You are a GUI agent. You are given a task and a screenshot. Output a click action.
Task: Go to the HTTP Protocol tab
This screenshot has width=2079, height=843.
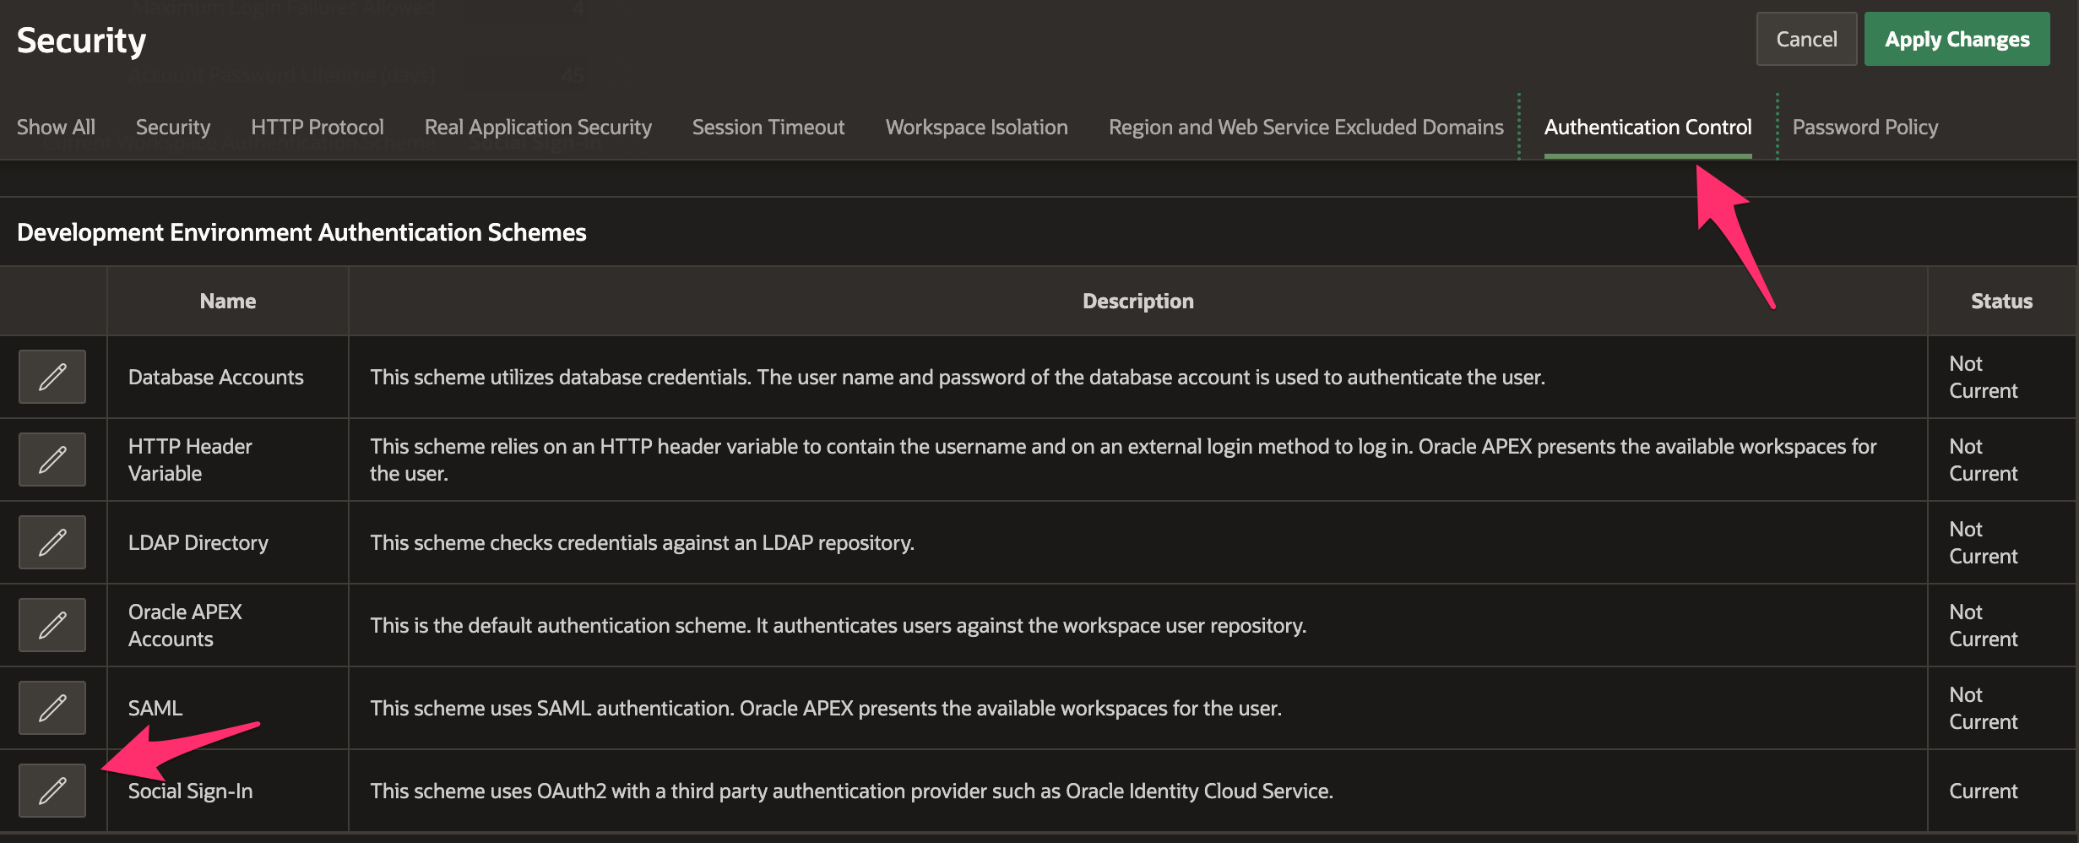point(318,128)
